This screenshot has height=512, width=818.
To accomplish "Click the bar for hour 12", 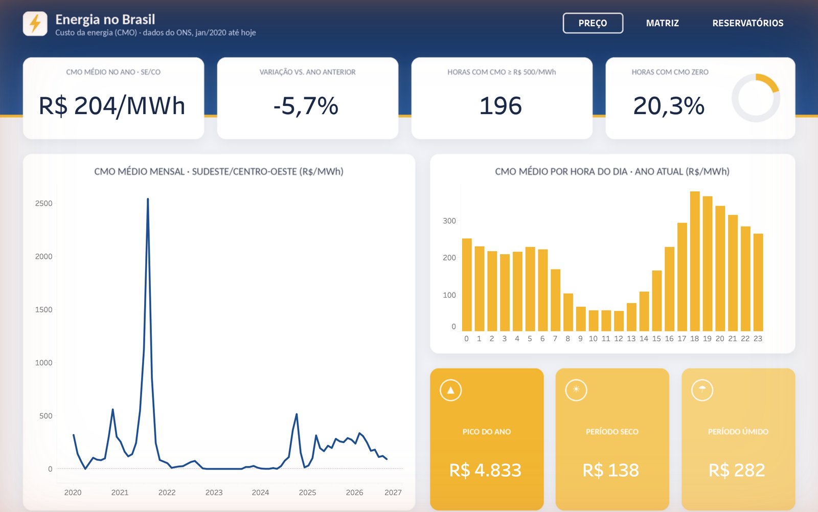I will coord(619,321).
